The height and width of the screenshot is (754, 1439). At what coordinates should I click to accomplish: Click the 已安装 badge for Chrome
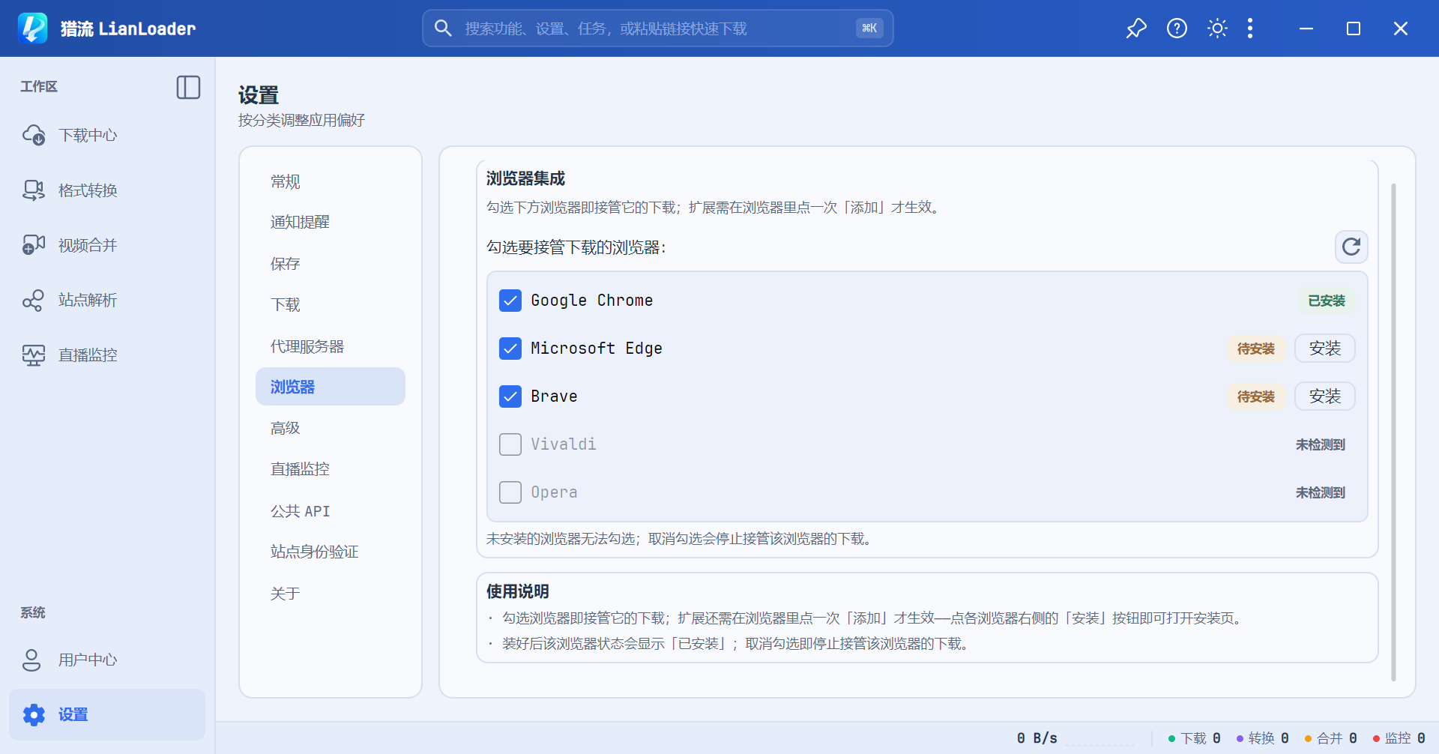(1327, 301)
